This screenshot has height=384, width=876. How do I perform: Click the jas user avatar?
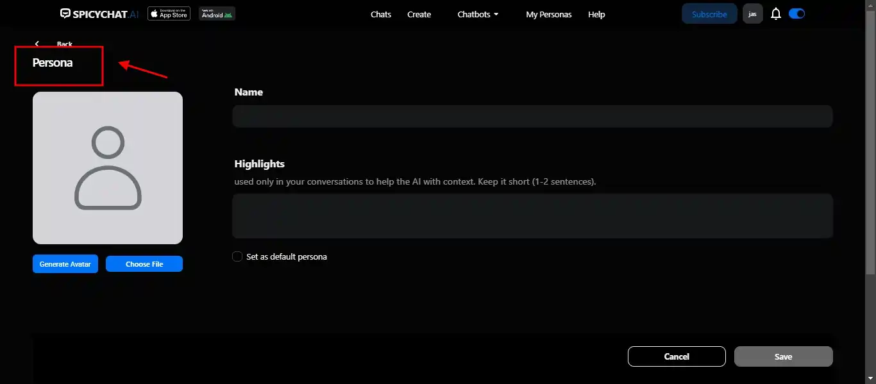click(753, 13)
